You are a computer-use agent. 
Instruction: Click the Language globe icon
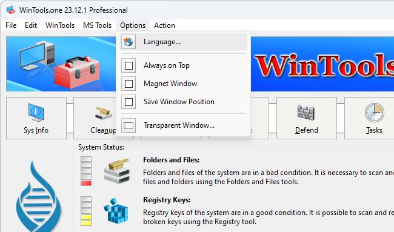tap(129, 42)
